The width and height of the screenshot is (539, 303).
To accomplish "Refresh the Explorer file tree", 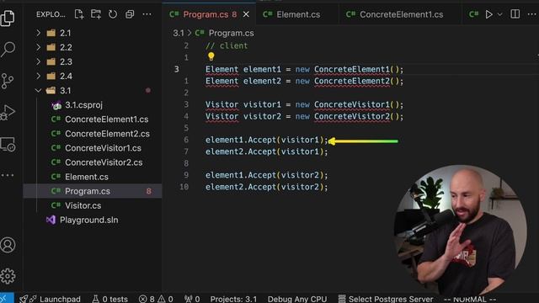I will coord(113,14).
